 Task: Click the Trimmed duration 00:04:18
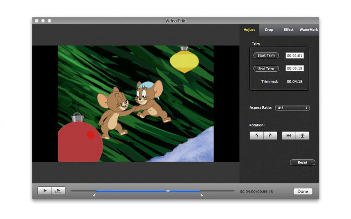point(294,81)
